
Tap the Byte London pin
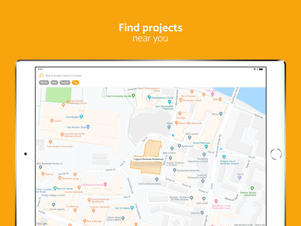tap(172, 148)
